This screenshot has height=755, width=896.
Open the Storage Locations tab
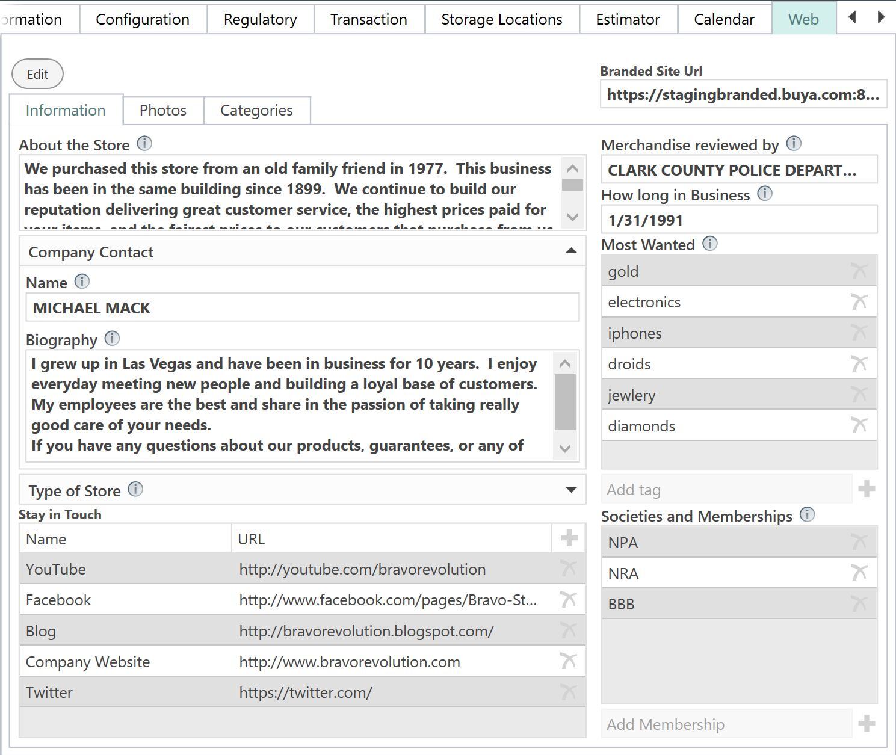(x=502, y=19)
